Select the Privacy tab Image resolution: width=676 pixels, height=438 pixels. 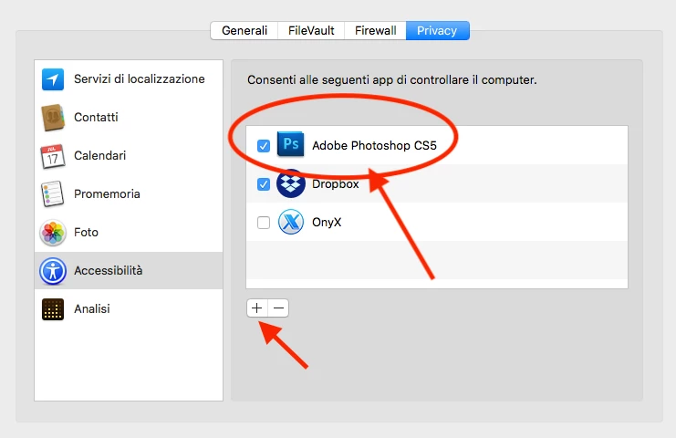(437, 31)
